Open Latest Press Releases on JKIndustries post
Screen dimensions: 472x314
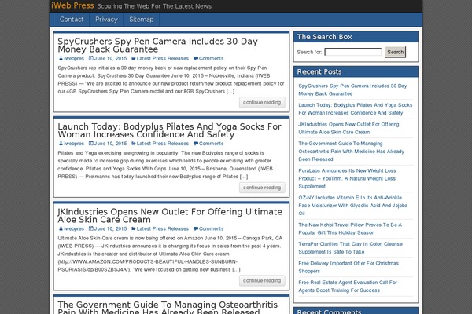[x=163, y=228]
